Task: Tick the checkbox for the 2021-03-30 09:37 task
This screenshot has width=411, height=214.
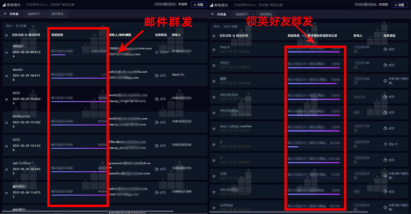Action: (7, 53)
